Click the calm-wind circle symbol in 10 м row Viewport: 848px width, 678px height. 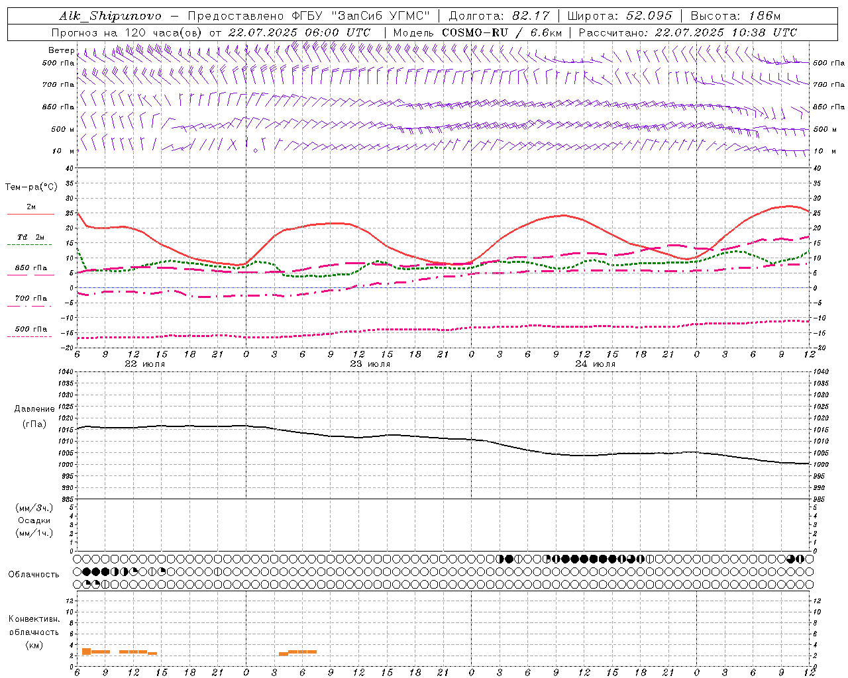coord(255,151)
